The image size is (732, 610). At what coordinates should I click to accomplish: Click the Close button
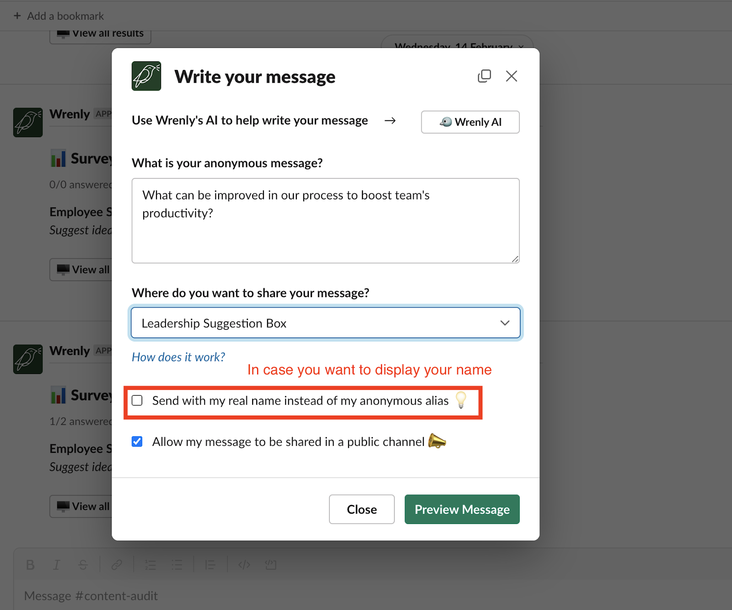coord(362,509)
